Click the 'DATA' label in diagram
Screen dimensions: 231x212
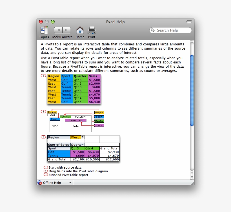(76, 126)
